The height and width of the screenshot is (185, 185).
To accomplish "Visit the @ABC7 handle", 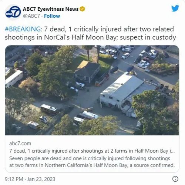I will pos(31,16).
